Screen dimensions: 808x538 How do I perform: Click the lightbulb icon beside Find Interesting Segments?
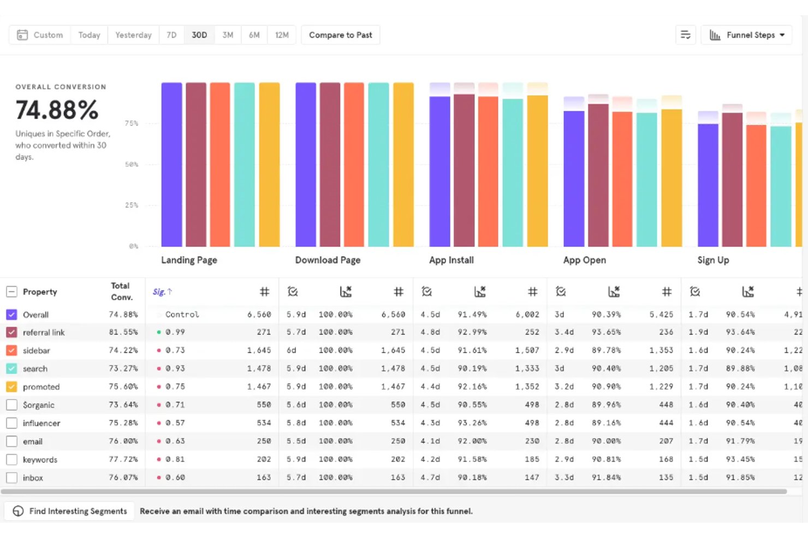pyautogui.click(x=18, y=511)
